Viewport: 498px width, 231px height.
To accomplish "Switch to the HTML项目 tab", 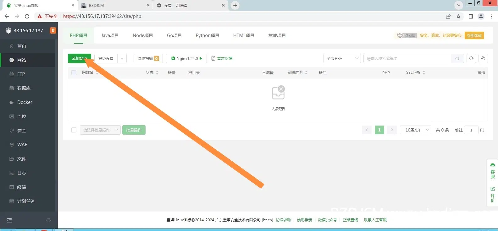I will 244,35.
